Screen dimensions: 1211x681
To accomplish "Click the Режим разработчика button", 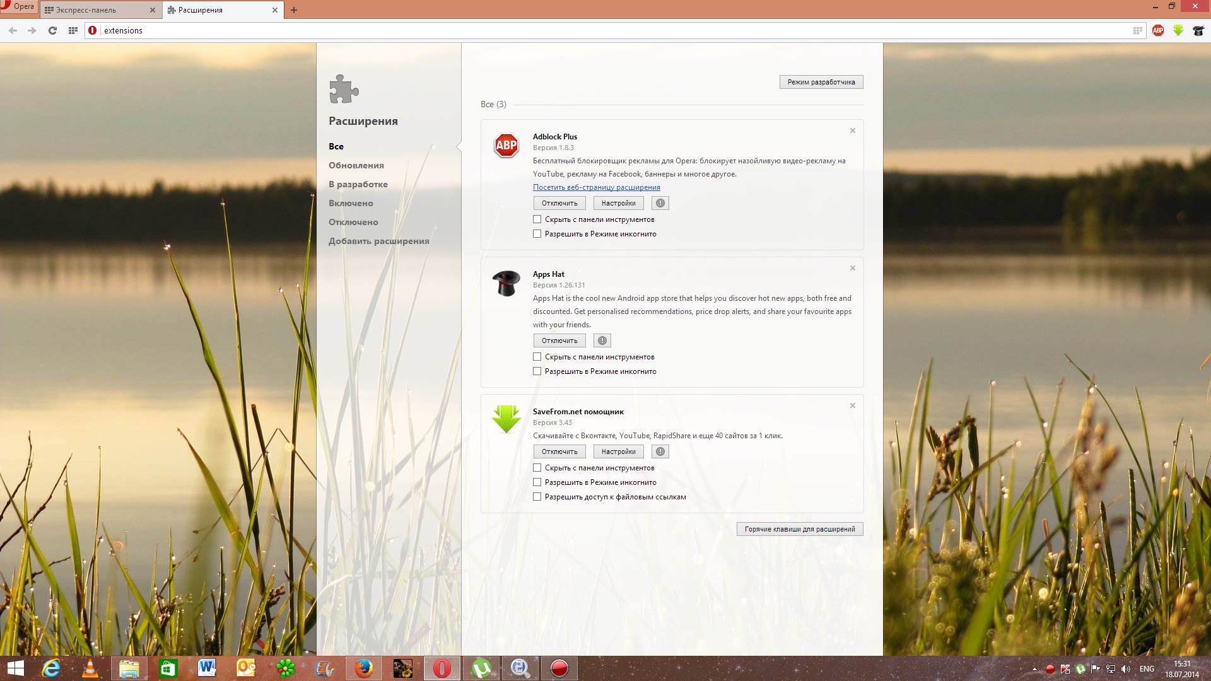I will pos(821,82).
